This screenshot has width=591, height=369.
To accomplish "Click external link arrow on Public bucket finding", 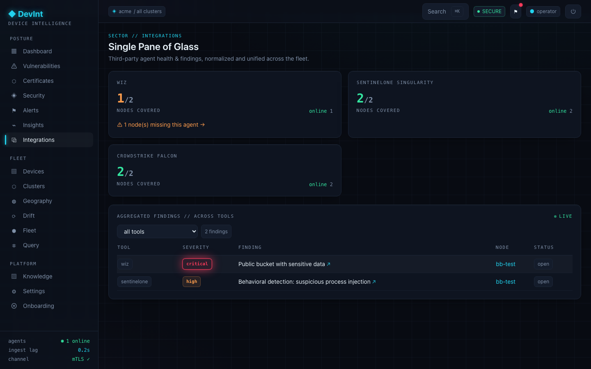I will click(x=328, y=264).
